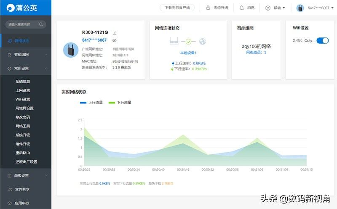Click the green check connection status icon
Viewport: 337px width, 209px height.
click(x=188, y=41)
